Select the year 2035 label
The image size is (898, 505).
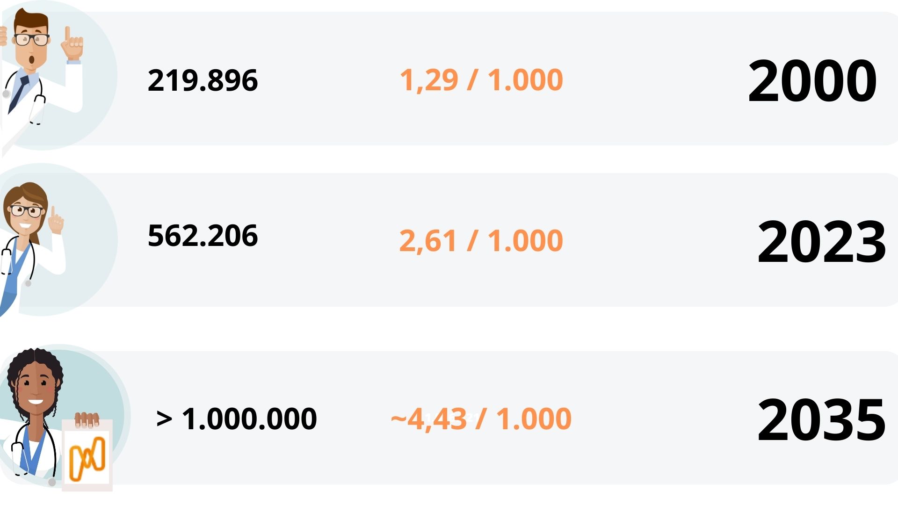(821, 419)
